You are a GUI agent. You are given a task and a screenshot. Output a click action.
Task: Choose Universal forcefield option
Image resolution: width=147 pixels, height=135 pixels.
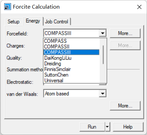point(71,80)
